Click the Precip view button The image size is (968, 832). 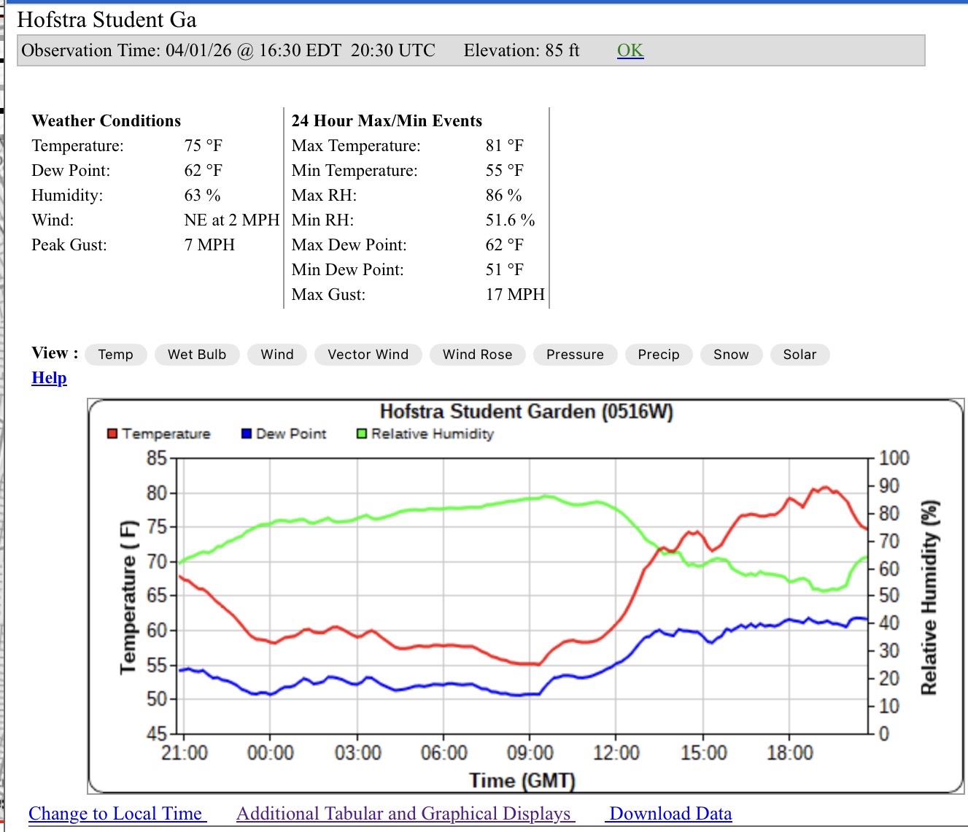pyautogui.click(x=658, y=355)
